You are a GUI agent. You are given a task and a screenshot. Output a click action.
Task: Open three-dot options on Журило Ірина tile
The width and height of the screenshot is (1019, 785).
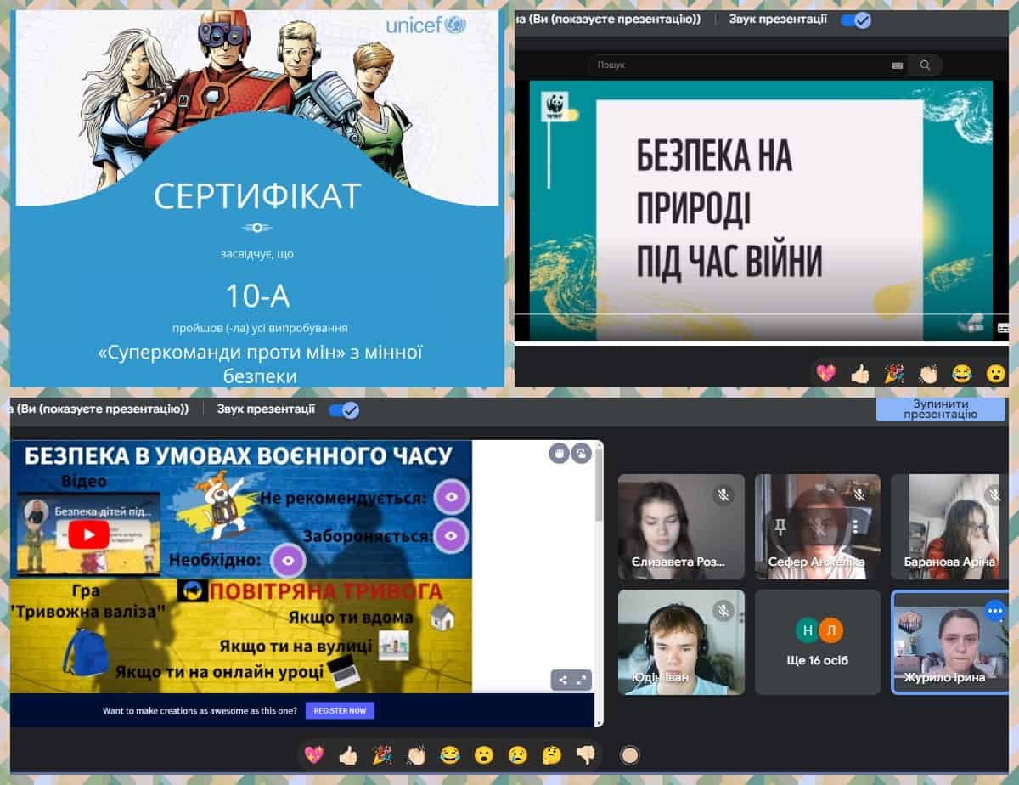click(x=994, y=611)
